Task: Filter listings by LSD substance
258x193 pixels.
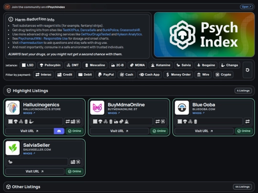Action: [x=28, y=65]
